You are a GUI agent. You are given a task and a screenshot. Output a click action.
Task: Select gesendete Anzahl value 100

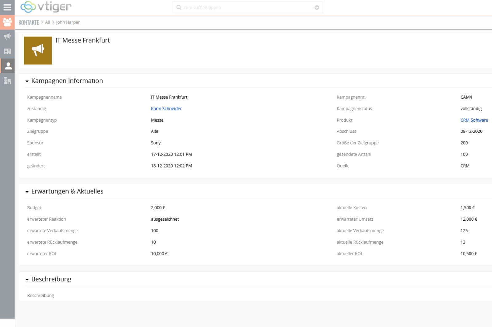tap(464, 154)
